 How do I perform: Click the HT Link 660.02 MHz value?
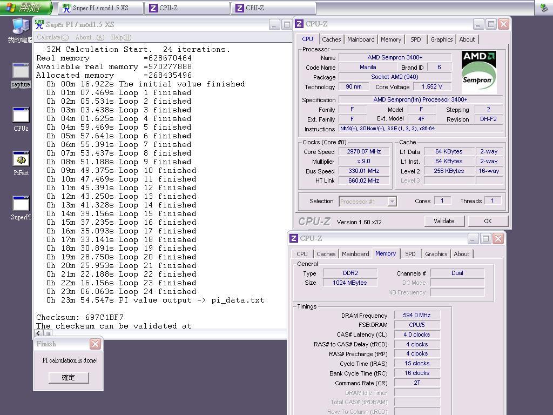(x=363, y=180)
